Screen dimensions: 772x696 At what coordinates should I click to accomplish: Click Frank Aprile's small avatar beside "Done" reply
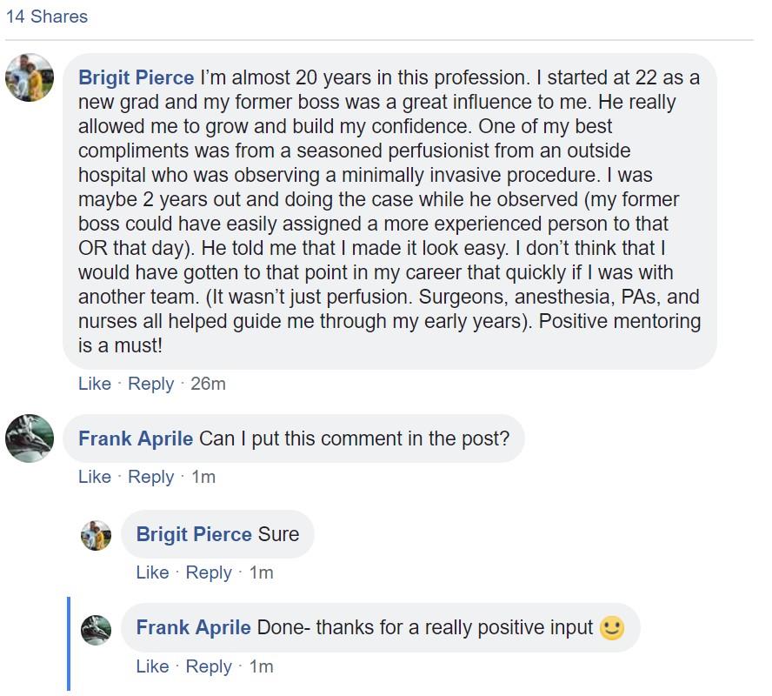[96, 629]
